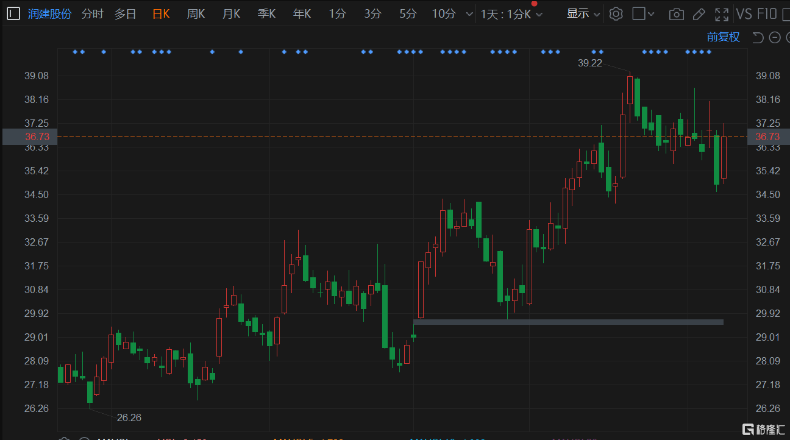
Task: Click the 26.26 low price label
Action: pyautogui.click(x=129, y=417)
